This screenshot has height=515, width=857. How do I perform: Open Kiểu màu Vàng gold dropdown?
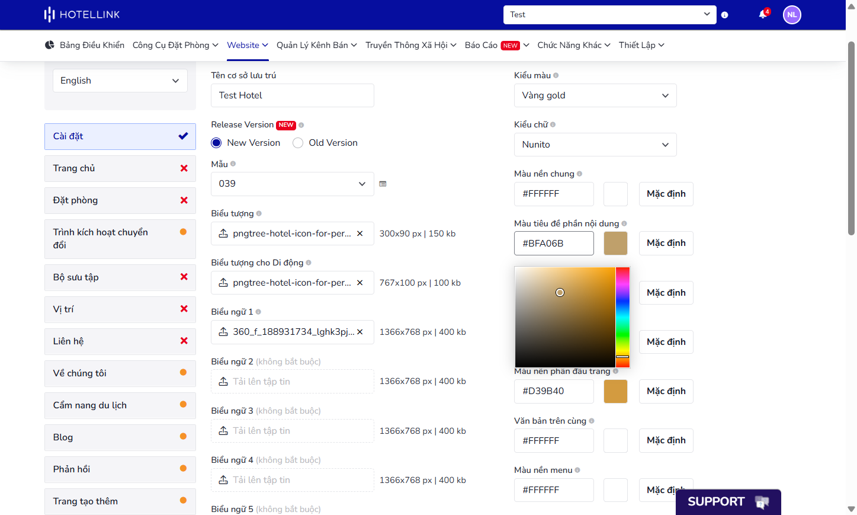[595, 95]
